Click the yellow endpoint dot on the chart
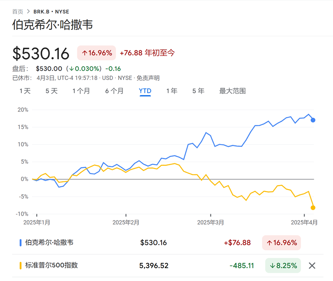 [313, 208]
